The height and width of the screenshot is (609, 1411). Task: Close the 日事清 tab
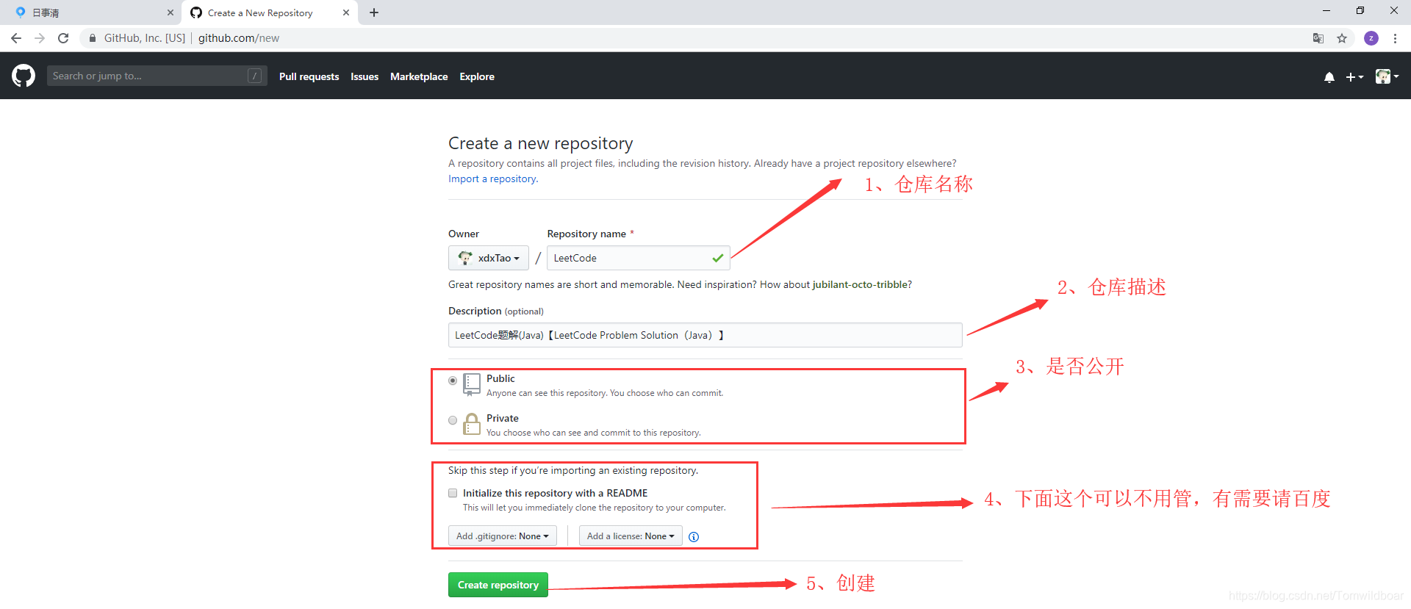(x=170, y=12)
